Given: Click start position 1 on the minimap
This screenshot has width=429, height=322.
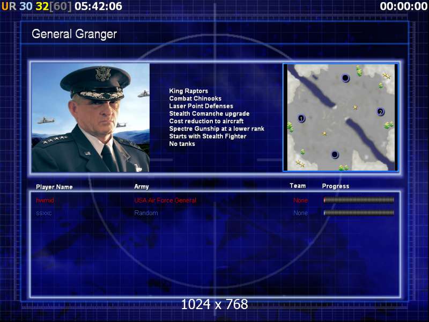Looking at the screenshot, I should [301, 119].
